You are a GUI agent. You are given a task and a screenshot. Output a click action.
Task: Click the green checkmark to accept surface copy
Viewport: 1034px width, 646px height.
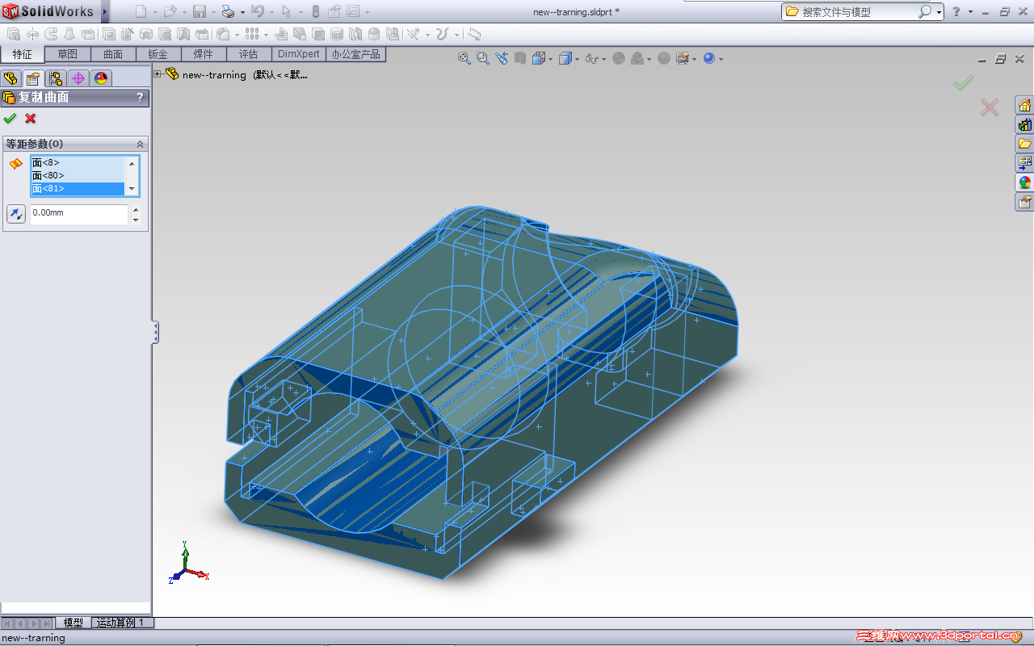coord(10,119)
